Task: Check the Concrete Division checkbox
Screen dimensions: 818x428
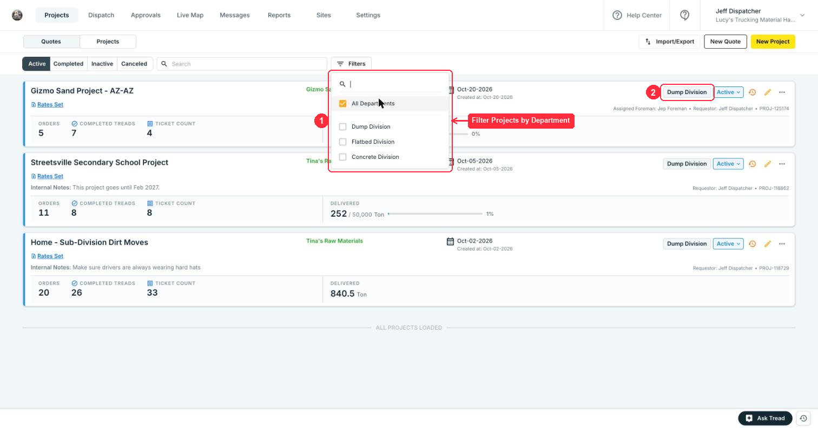Action: coord(342,157)
